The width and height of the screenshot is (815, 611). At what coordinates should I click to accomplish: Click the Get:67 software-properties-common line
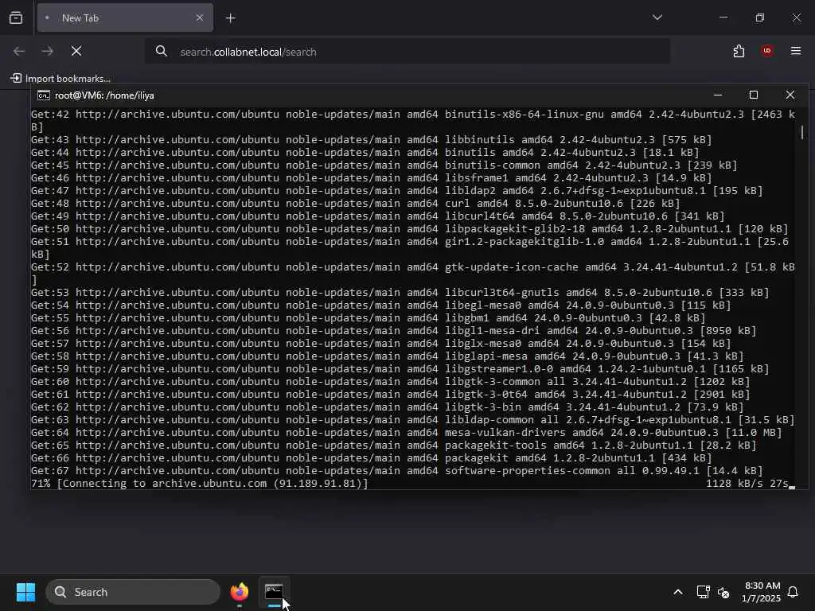(x=396, y=471)
